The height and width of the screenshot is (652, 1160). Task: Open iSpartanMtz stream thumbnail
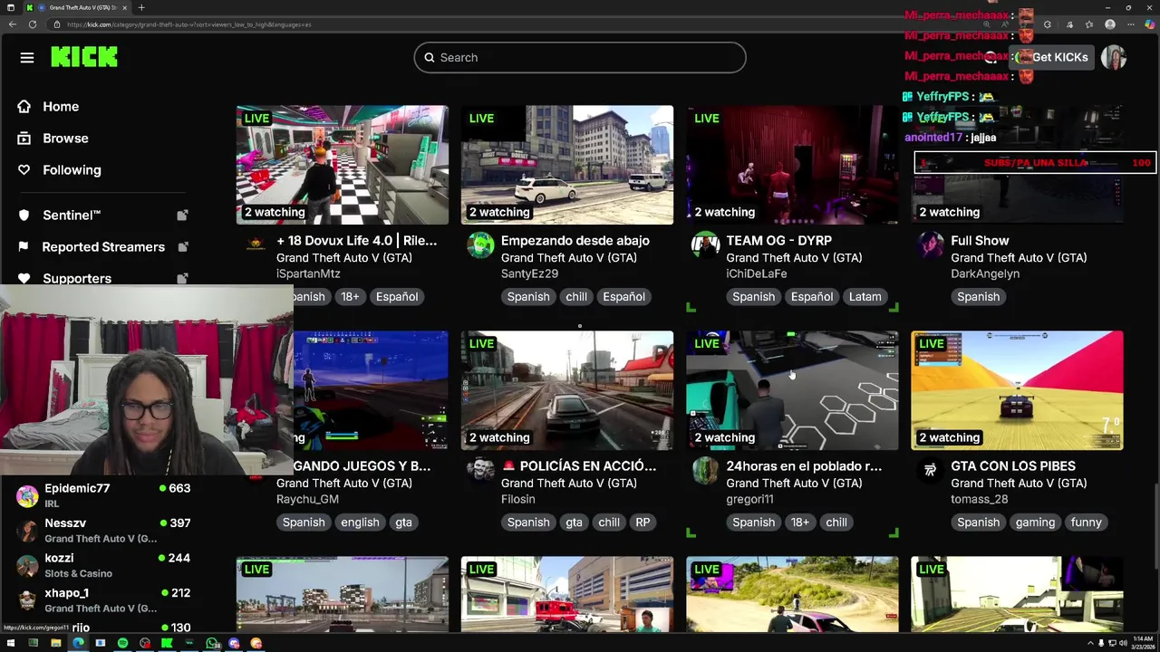pyautogui.click(x=342, y=165)
